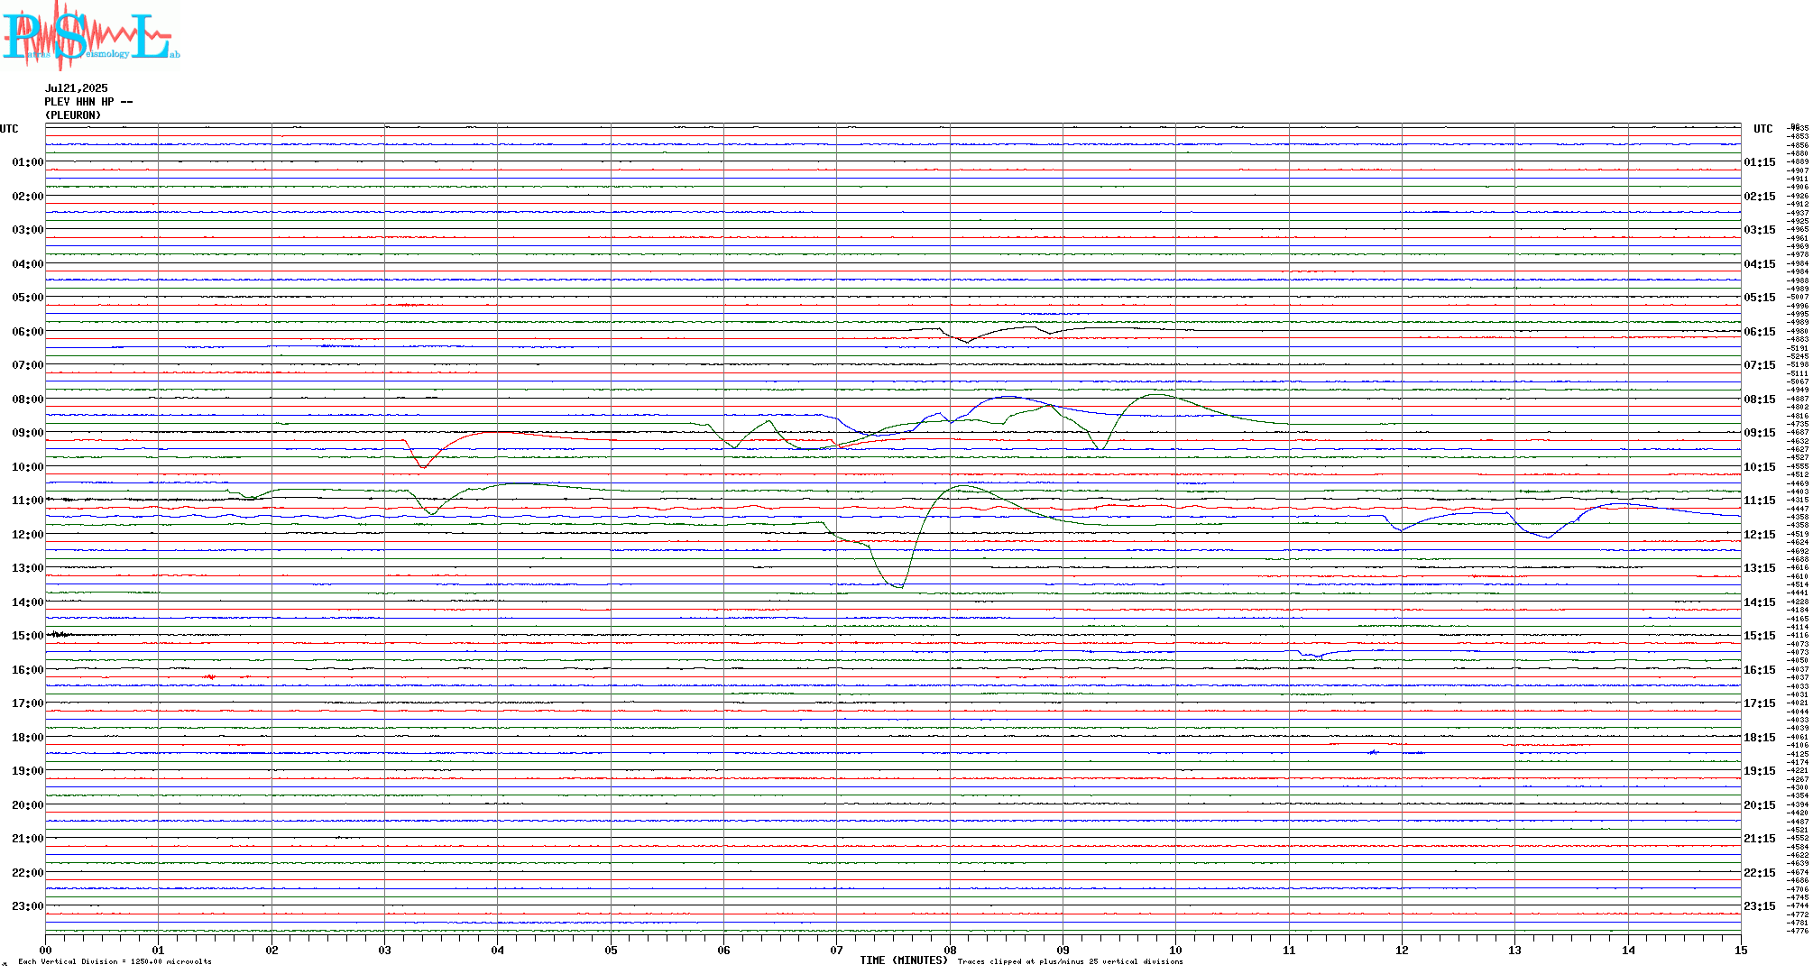Image resolution: width=1813 pixels, height=974 pixels.
Task: Click the 01:15 right-side time label
Action: 1760,162
